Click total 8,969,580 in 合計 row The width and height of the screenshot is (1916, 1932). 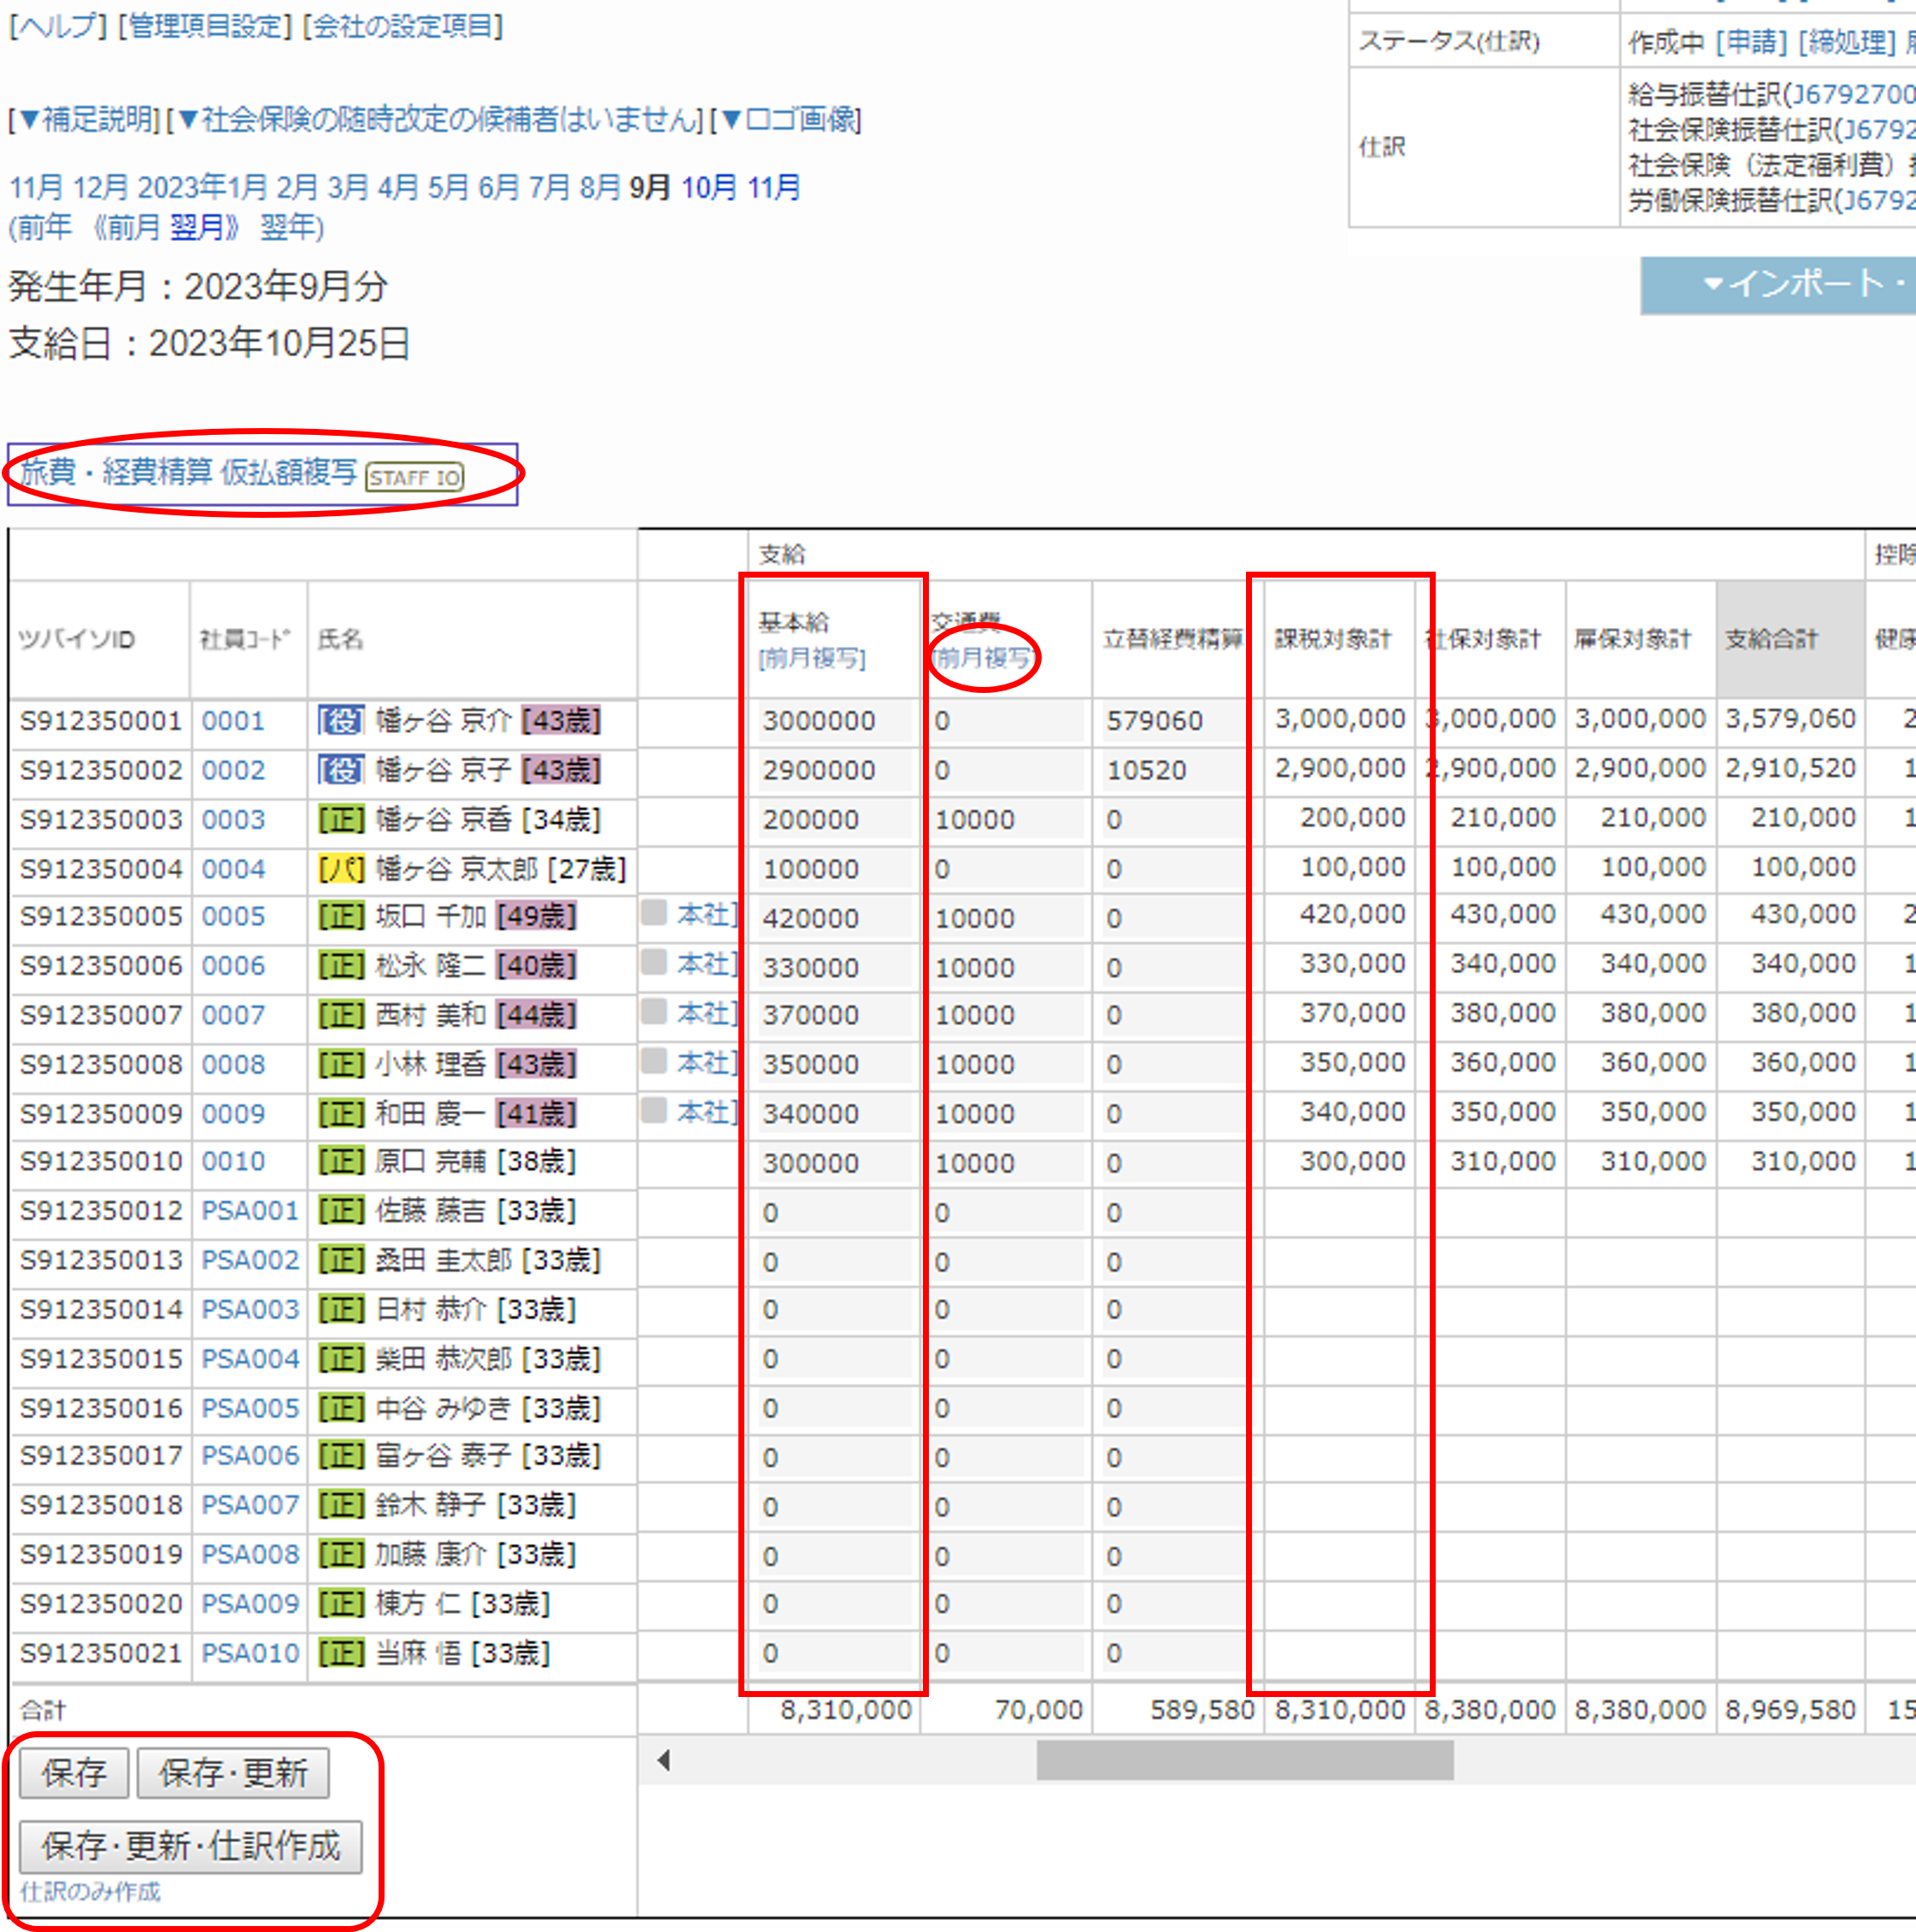1790,1710
